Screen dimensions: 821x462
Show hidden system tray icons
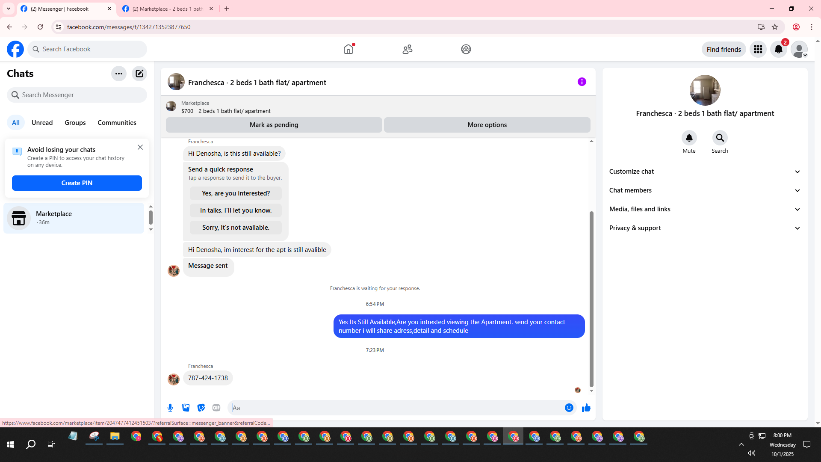[x=741, y=444]
